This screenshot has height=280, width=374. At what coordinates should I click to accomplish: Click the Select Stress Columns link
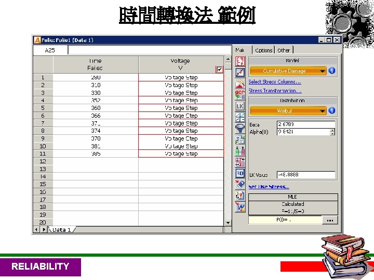(x=275, y=82)
